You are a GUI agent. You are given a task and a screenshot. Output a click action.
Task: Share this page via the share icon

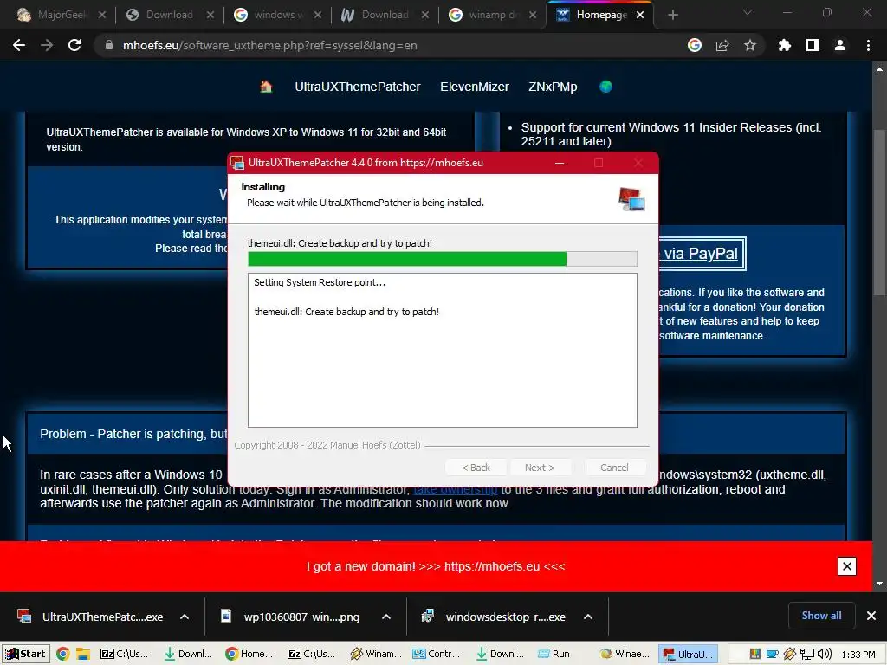[x=722, y=45]
